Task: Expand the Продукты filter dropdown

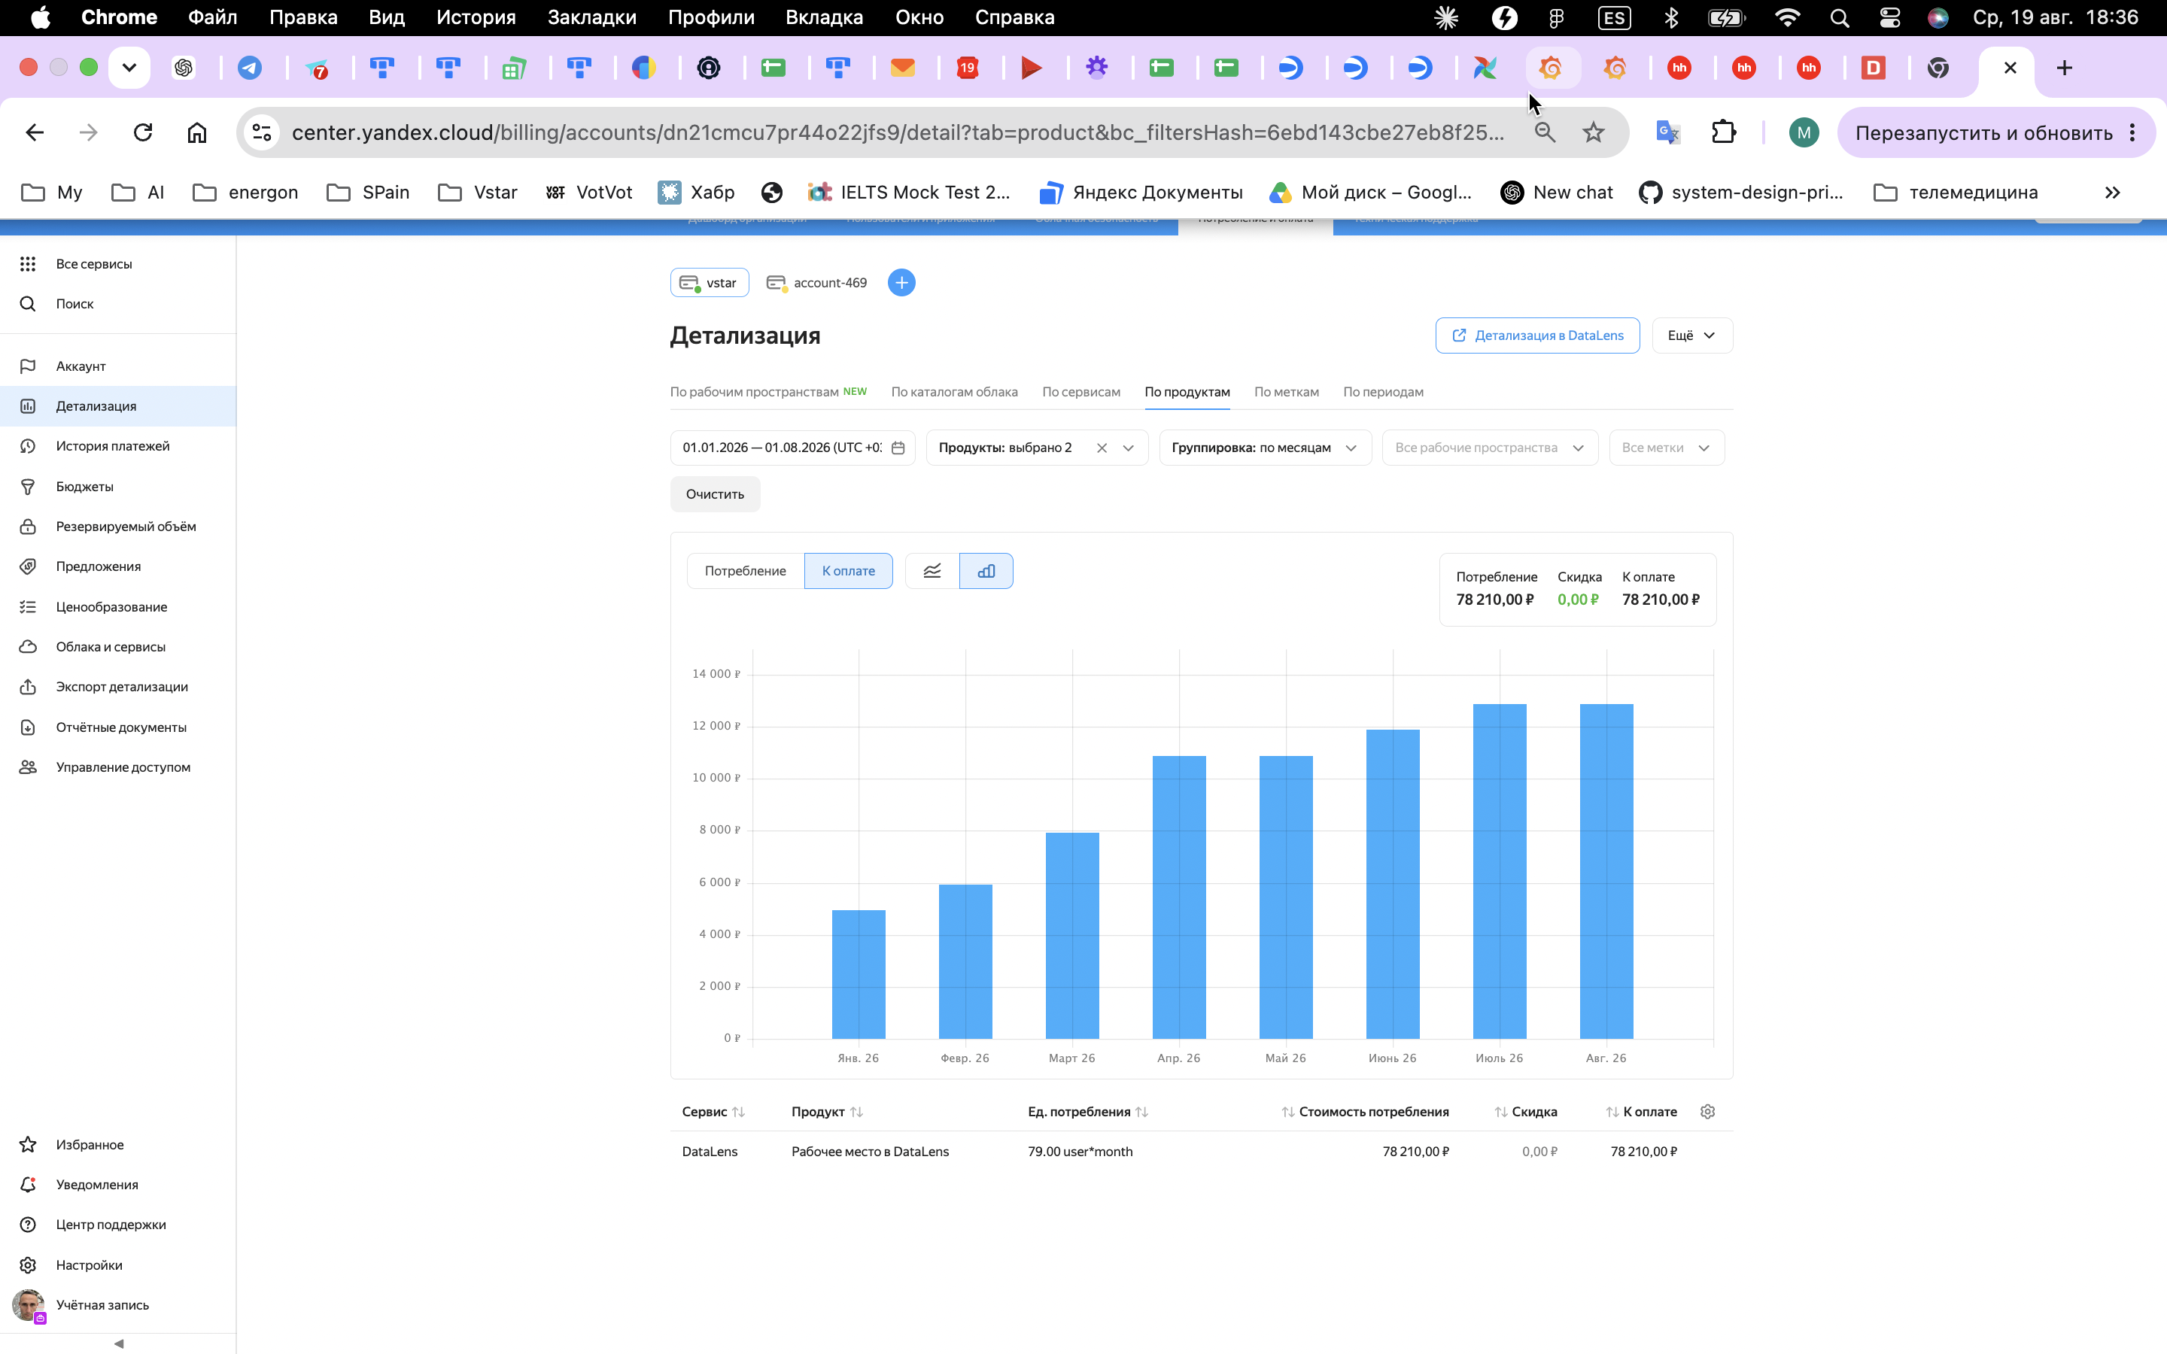Action: coord(1129,448)
